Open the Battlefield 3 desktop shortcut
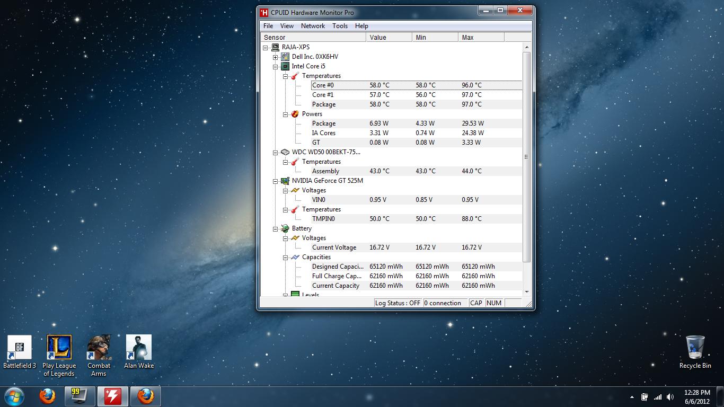Image resolution: width=724 pixels, height=407 pixels. tap(20, 352)
